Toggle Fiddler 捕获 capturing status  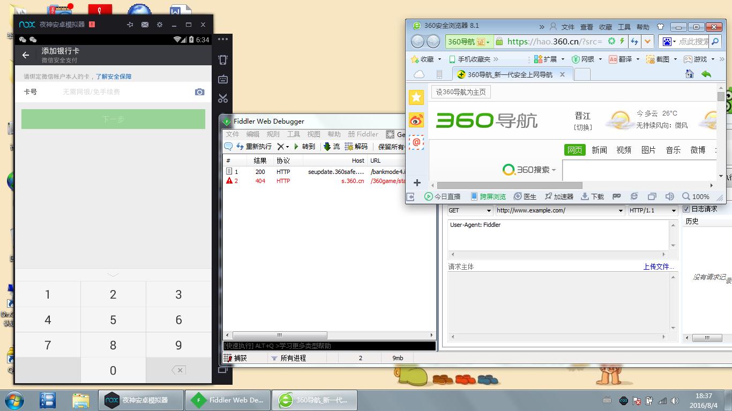[236, 358]
